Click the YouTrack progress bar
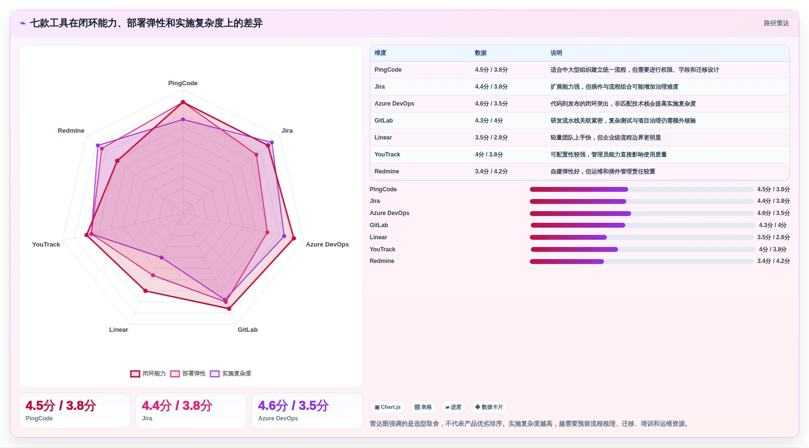 pyautogui.click(x=643, y=249)
